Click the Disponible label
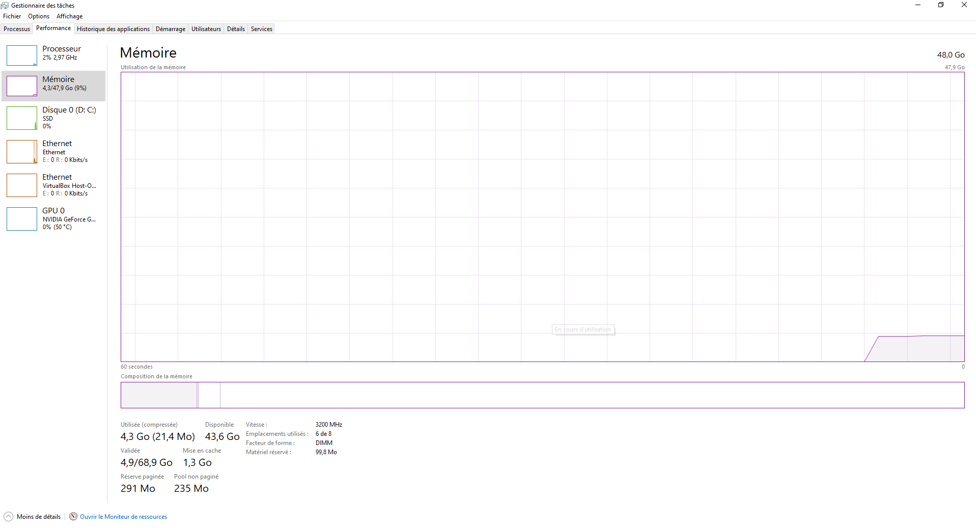The width and height of the screenshot is (976, 528). tap(219, 425)
